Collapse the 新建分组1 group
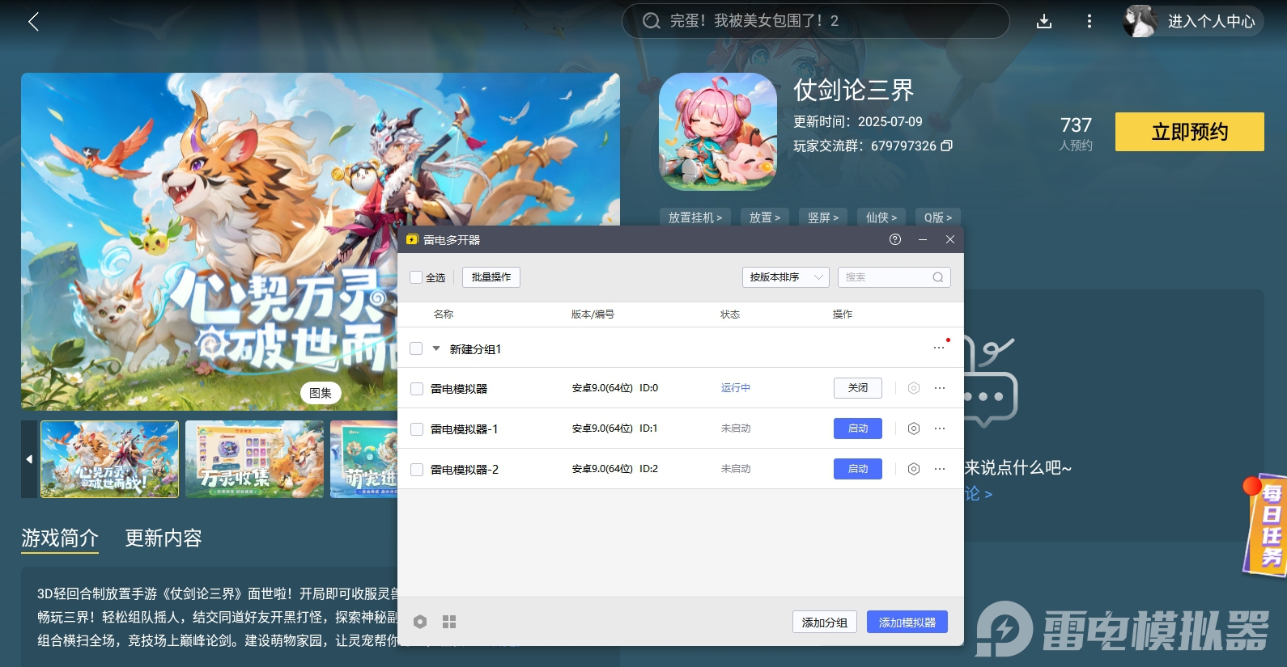The width and height of the screenshot is (1287, 667). (436, 348)
